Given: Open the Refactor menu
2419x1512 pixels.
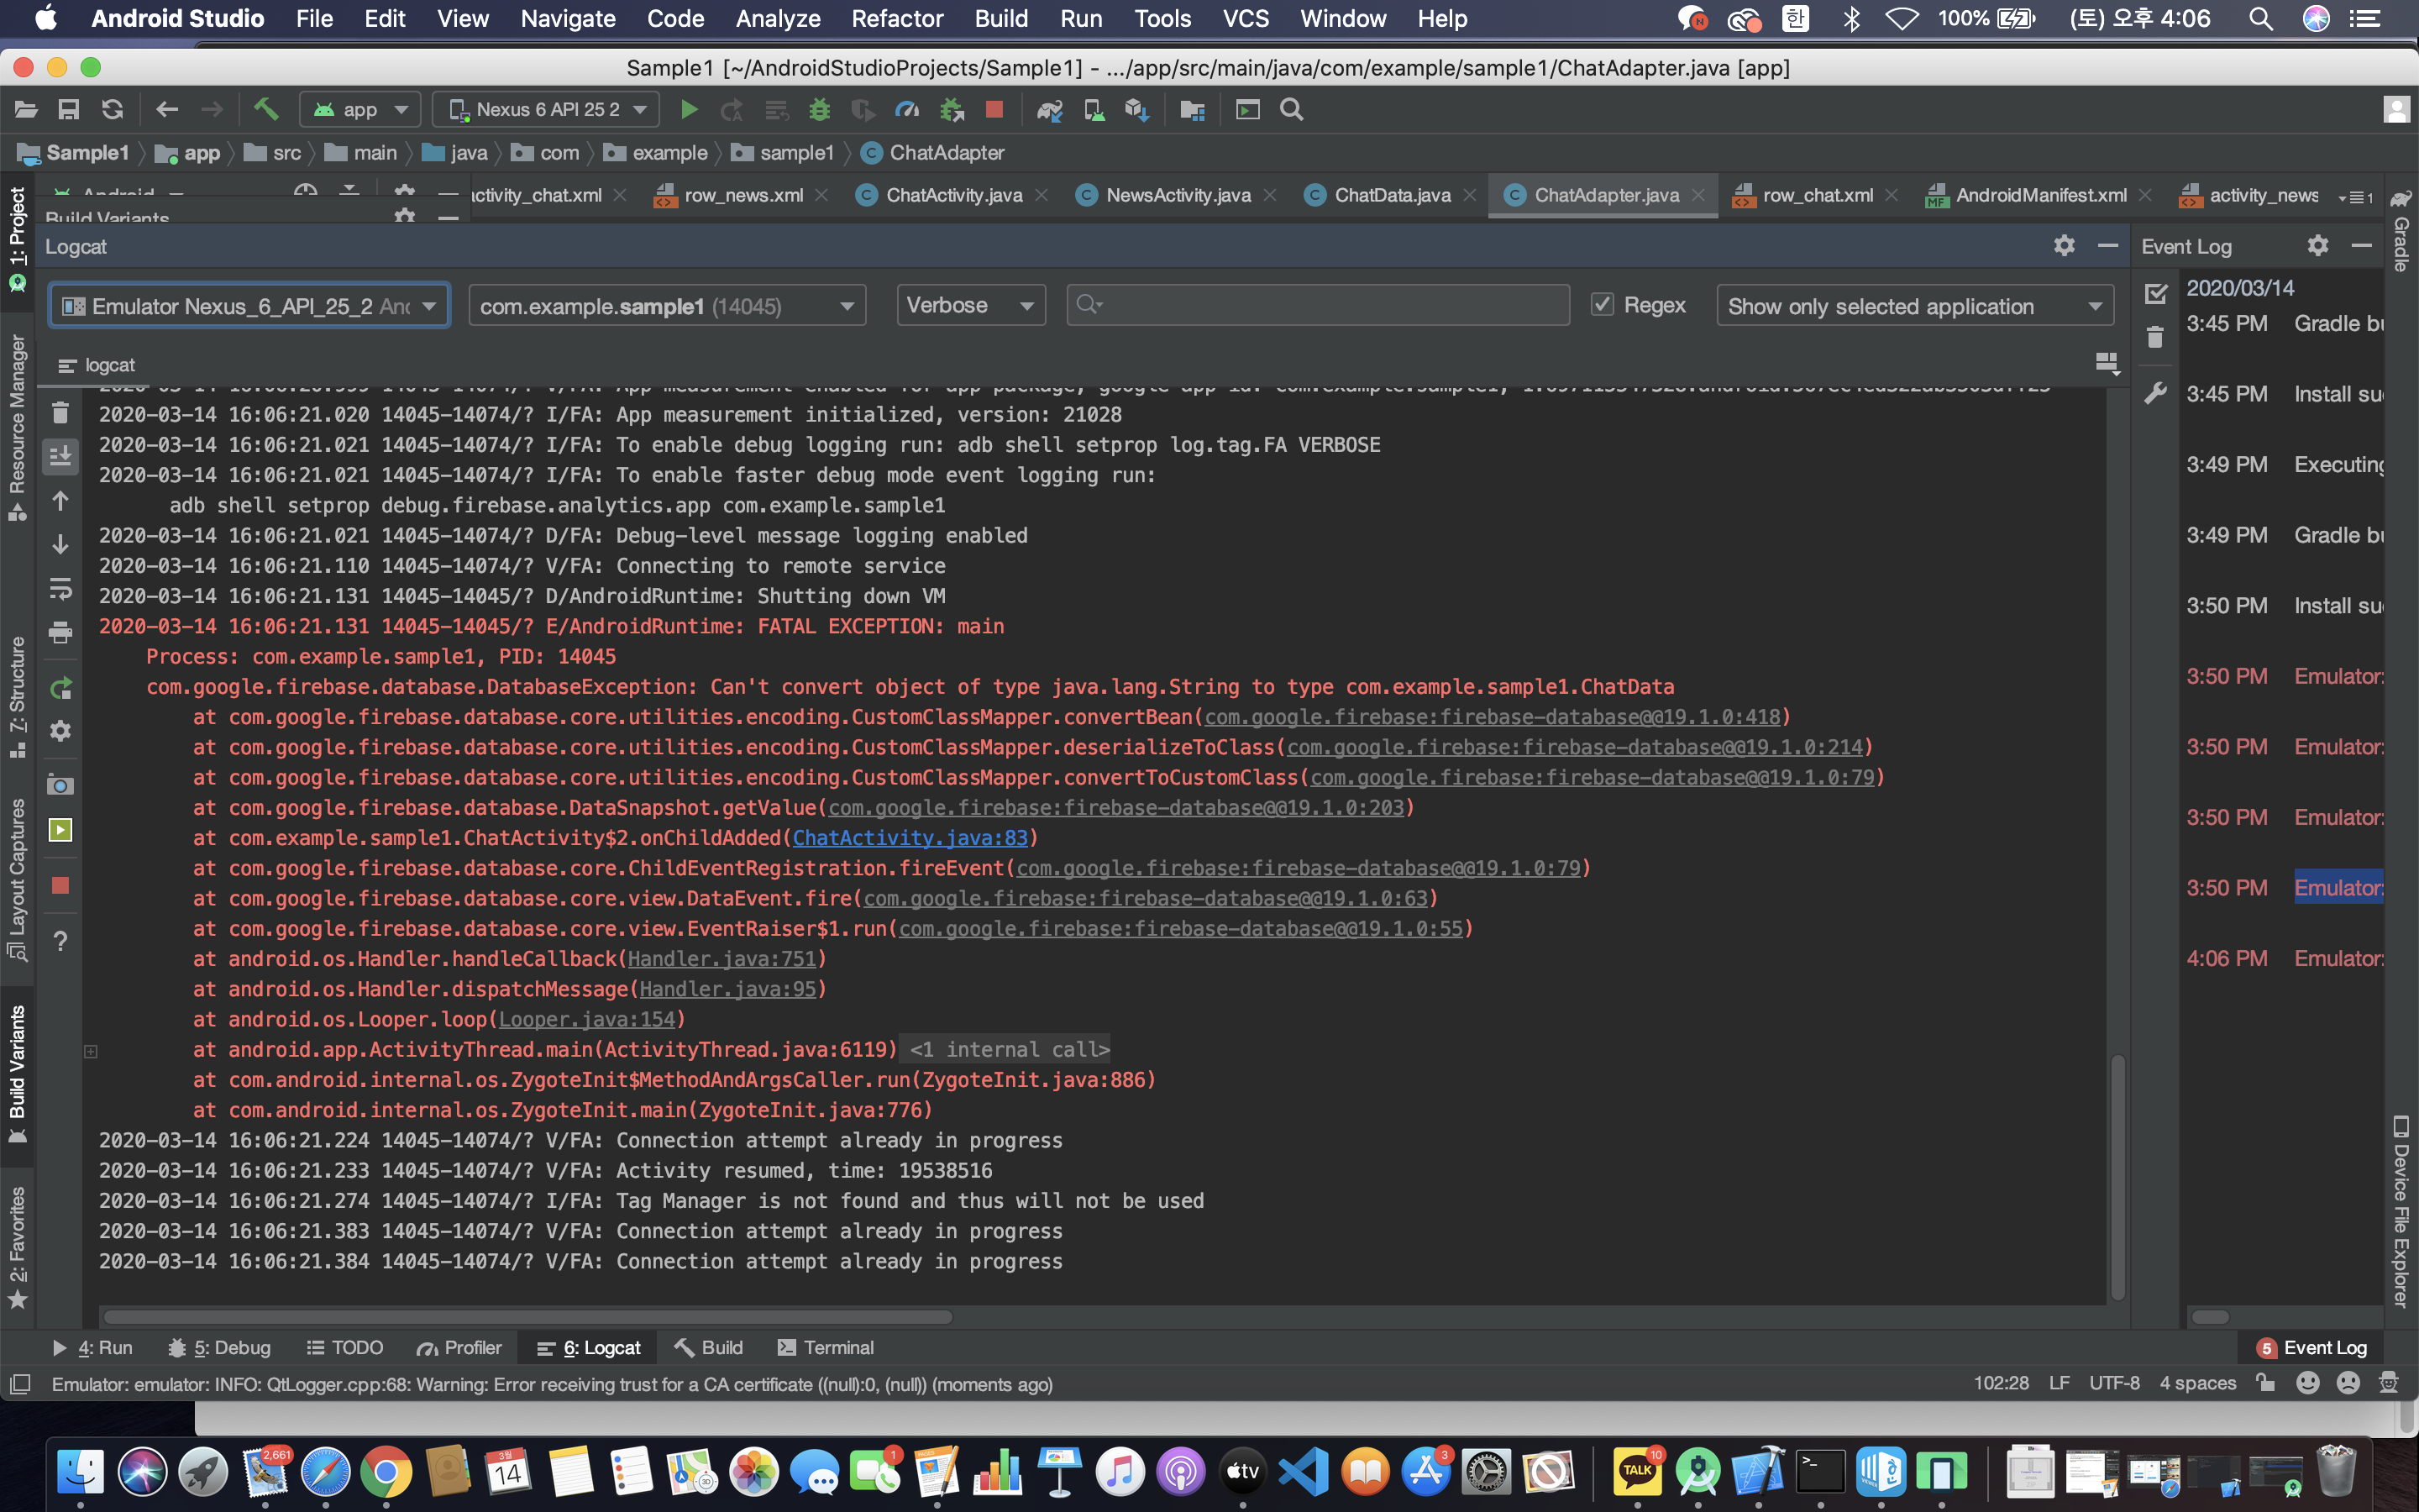Looking at the screenshot, I should point(897,18).
